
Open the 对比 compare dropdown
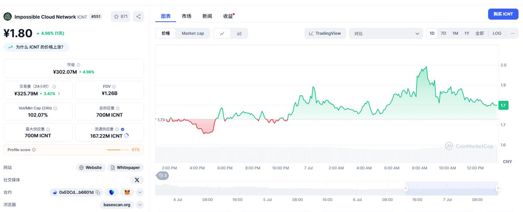click(386, 33)
